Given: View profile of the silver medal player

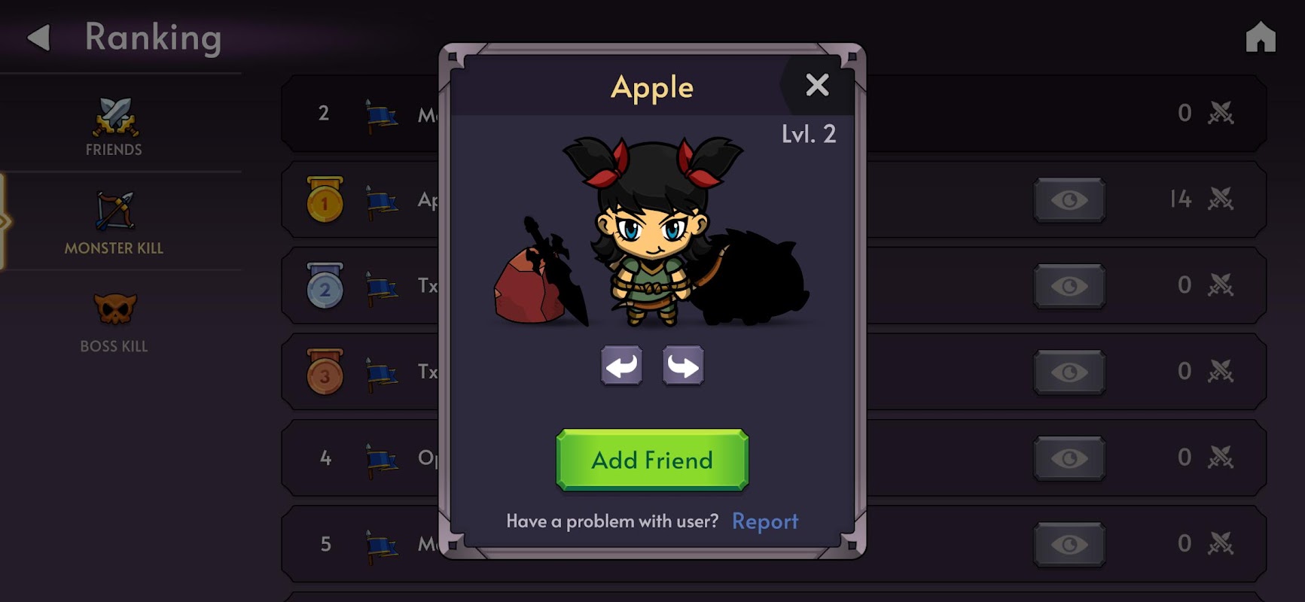Looking at the screenshot, I should pos(1069,286).
